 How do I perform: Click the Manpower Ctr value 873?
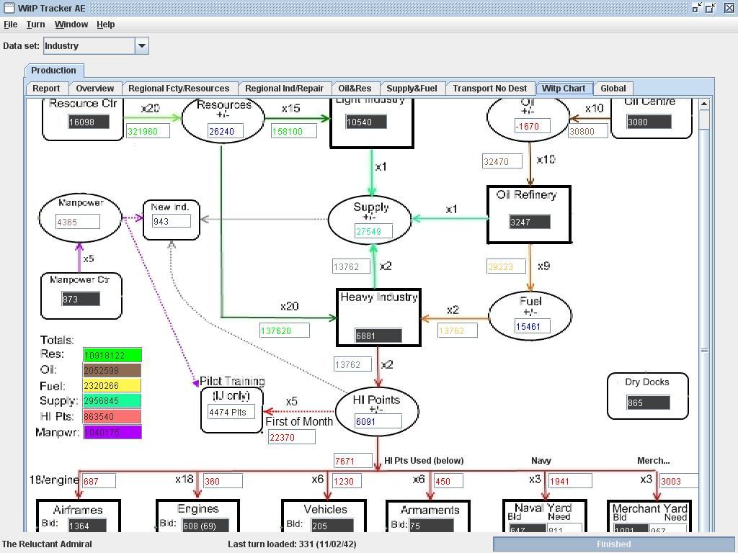click(81, 299)
